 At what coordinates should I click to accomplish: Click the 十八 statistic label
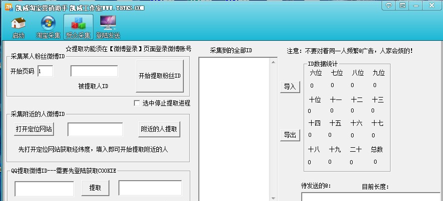[x=314, y=149]
